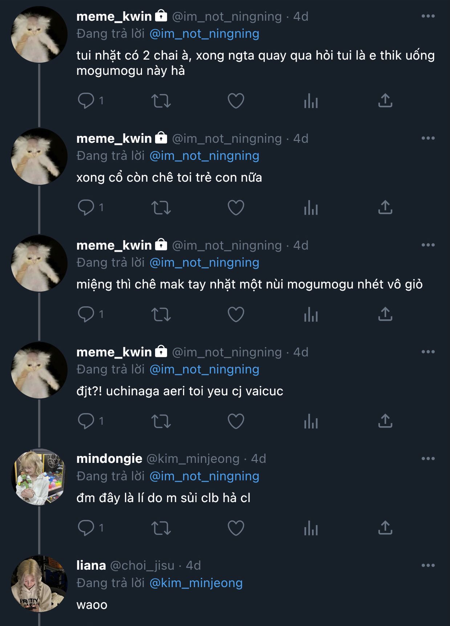
Task: View analytics of first mogumogu tweet
Action: [x=311, y=101]
